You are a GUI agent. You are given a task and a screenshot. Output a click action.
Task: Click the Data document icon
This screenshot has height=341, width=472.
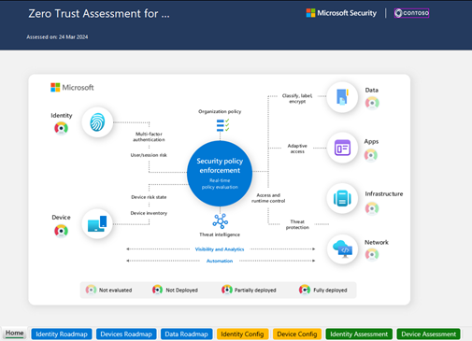[x=342, y=97]
